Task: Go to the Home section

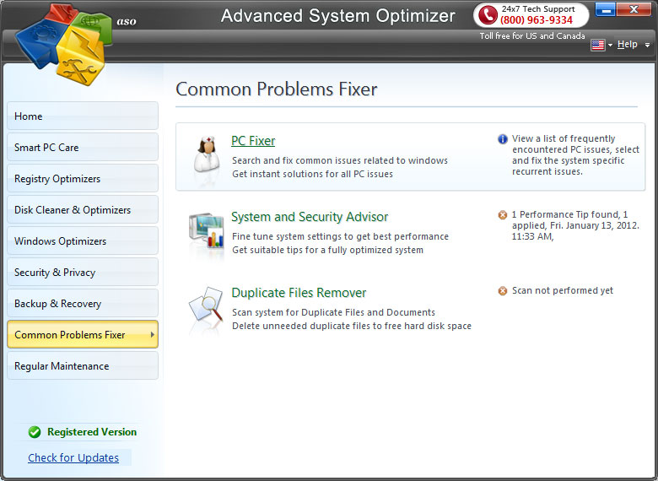Action: coord(83,116)
